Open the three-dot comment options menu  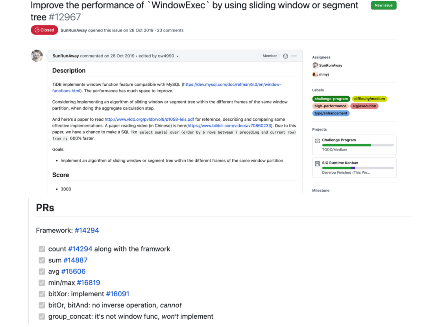294,56
